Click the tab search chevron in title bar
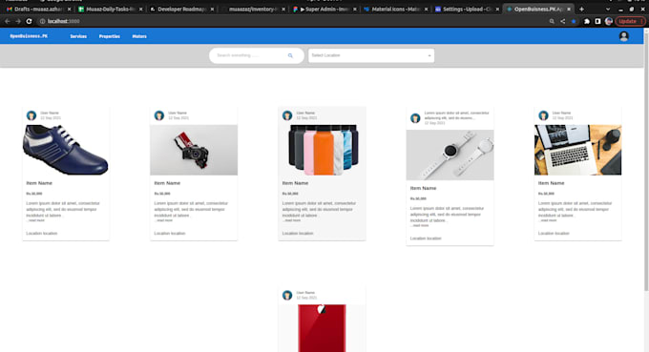The image size is (649, 352). coord(608,10)
